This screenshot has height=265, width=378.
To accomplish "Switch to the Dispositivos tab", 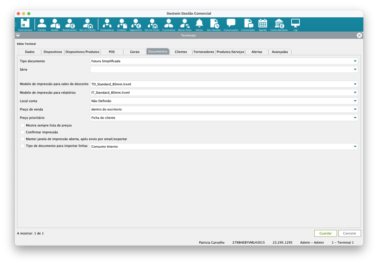I will (53, 52).
